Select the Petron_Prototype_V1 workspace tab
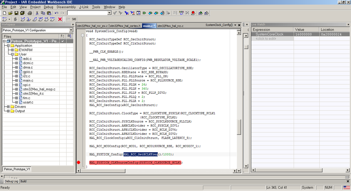351x191 pixels. pos(17,169)
